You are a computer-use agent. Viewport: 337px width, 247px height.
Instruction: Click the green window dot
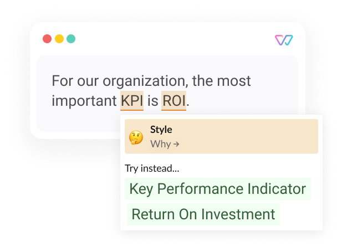pos(71,39)
